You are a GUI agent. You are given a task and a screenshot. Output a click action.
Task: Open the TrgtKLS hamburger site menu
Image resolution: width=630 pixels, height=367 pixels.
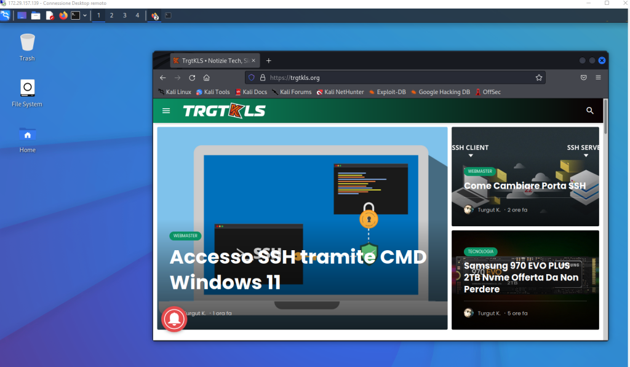166,111
